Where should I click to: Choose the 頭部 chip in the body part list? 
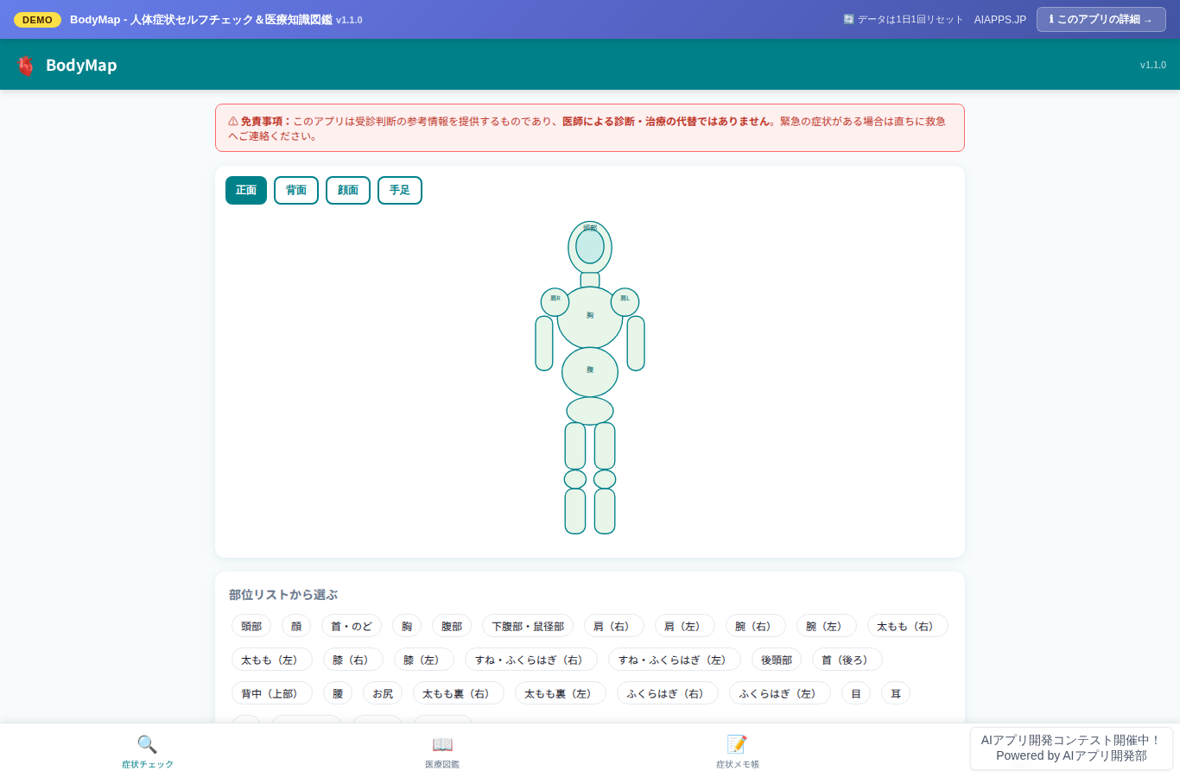coord(251,626)
